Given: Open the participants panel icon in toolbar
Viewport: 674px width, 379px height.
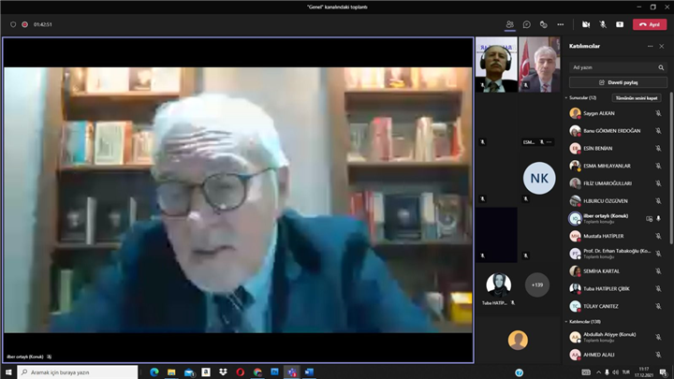Looking at the screenshot, I should (509, 24).
